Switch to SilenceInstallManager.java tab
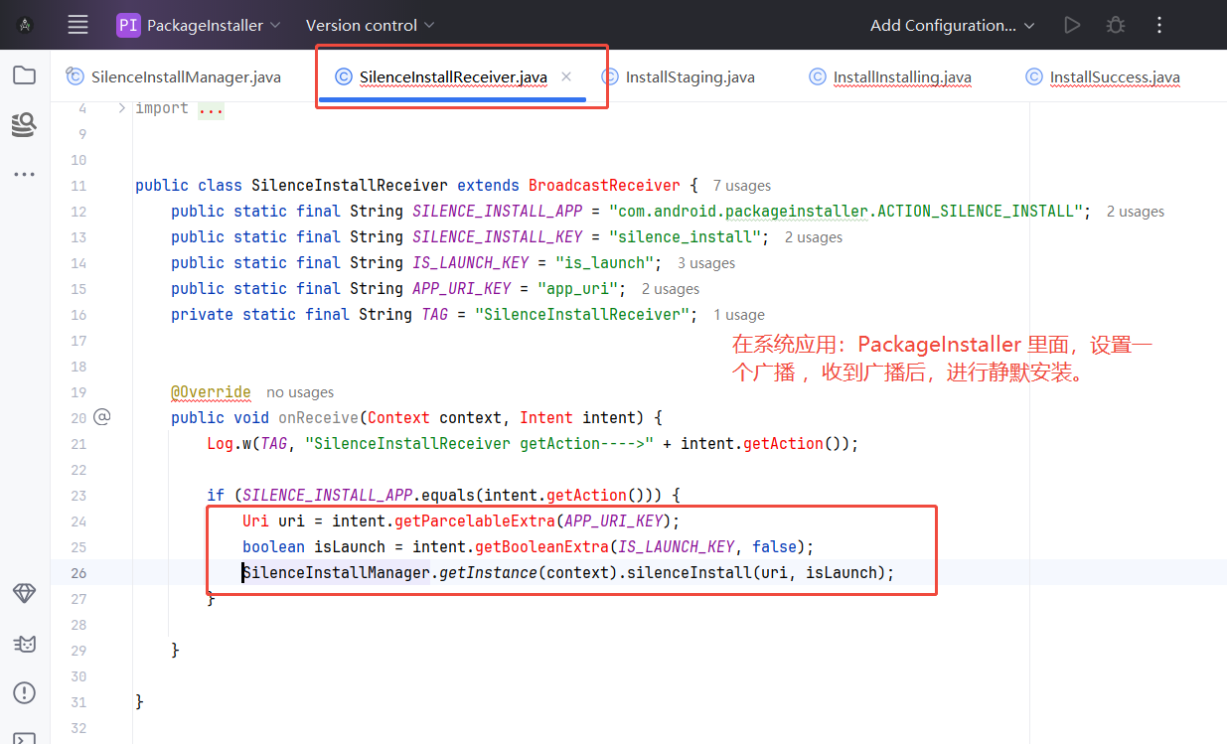1227x744 pixels. (174, 77)
